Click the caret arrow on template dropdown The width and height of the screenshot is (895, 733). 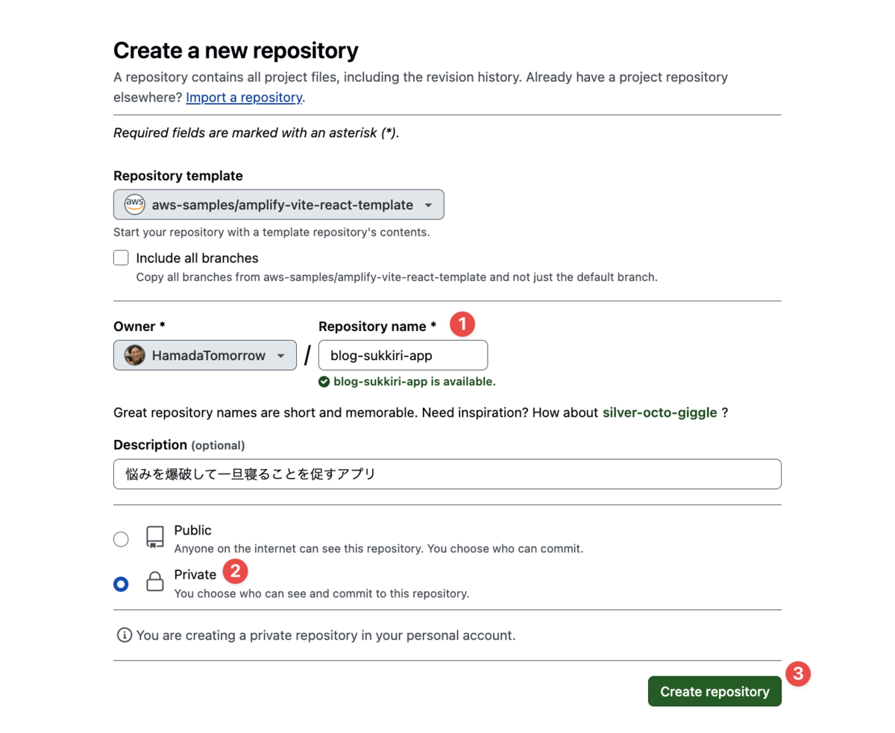pos(428,205)
